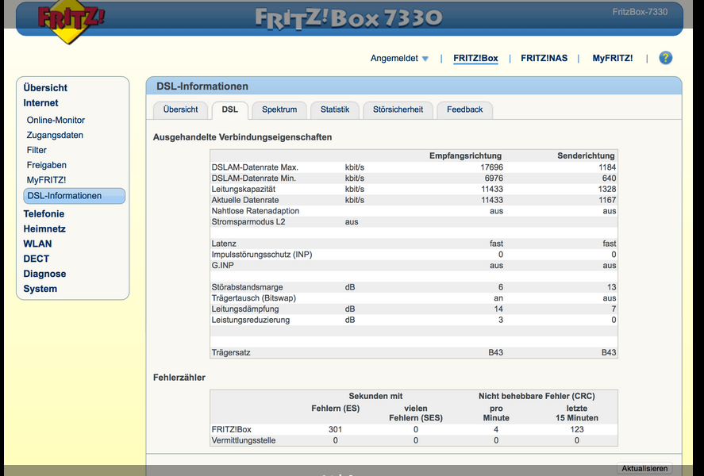
Task: Select Online-Monitor in the sidebar
Action: [56, 121]
